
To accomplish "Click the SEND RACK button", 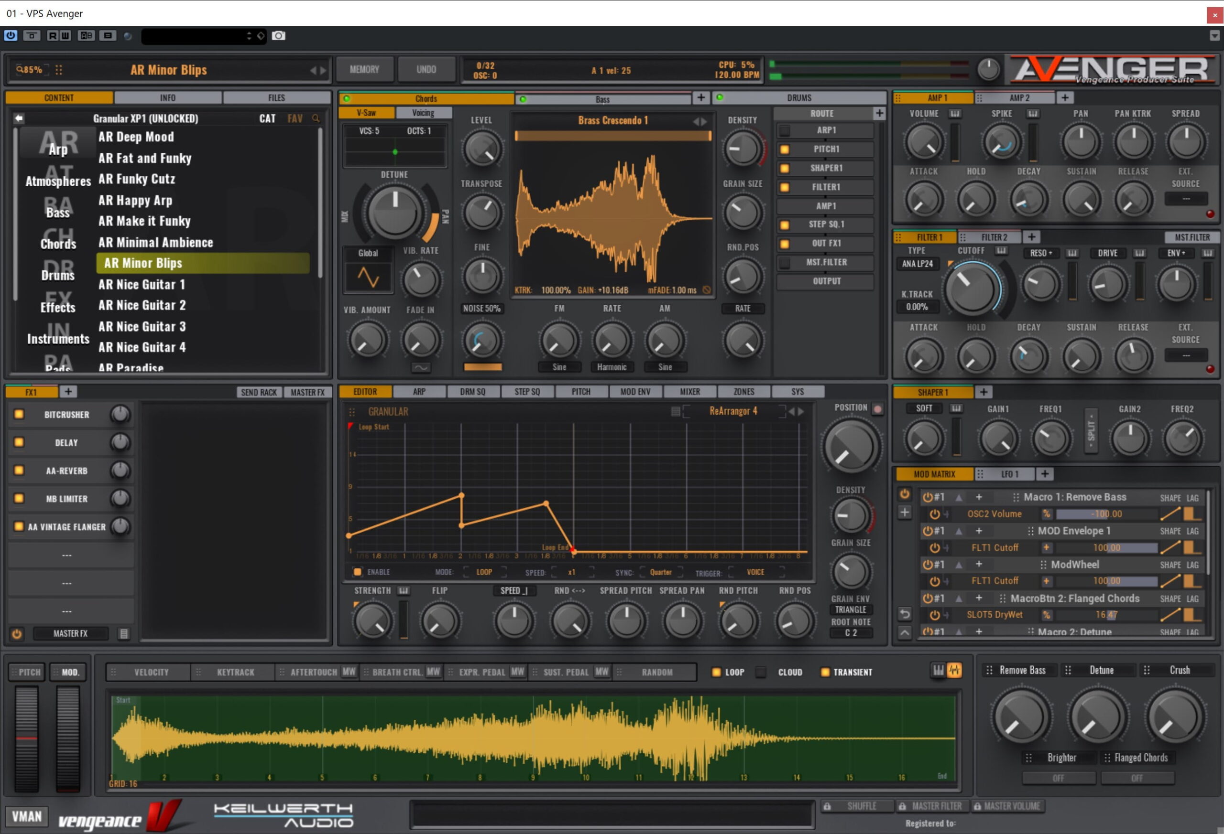I will 259,393.
